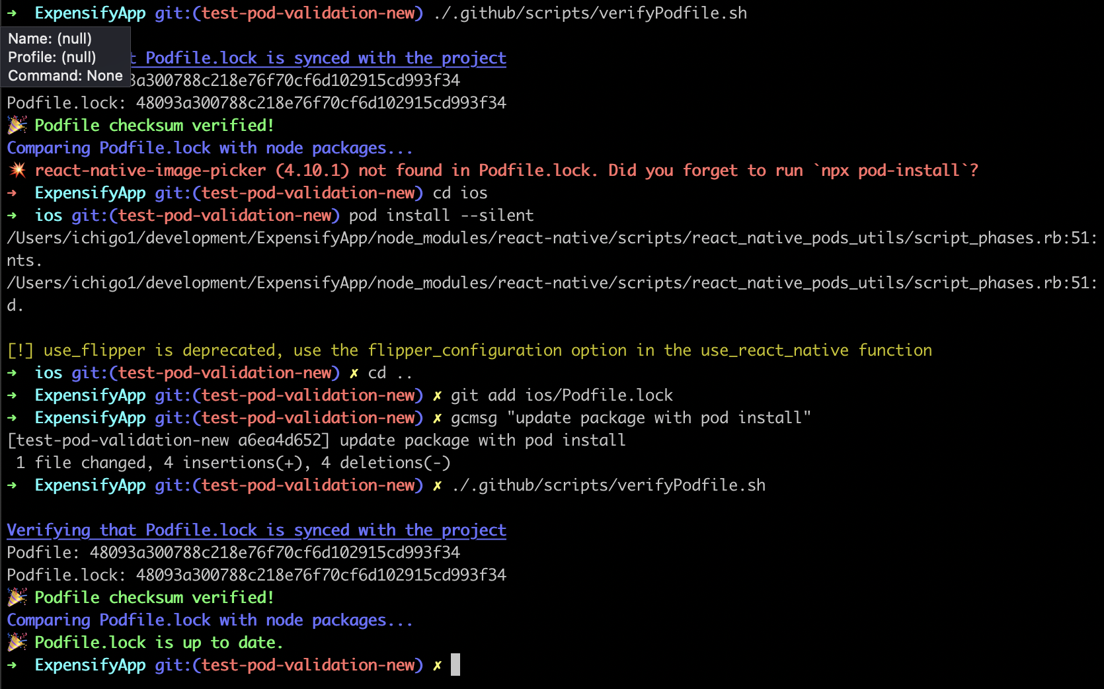Click the yellow ✗ next to the cursor on the last line
The image size is (1104, 689).
[x=437, y=665]
